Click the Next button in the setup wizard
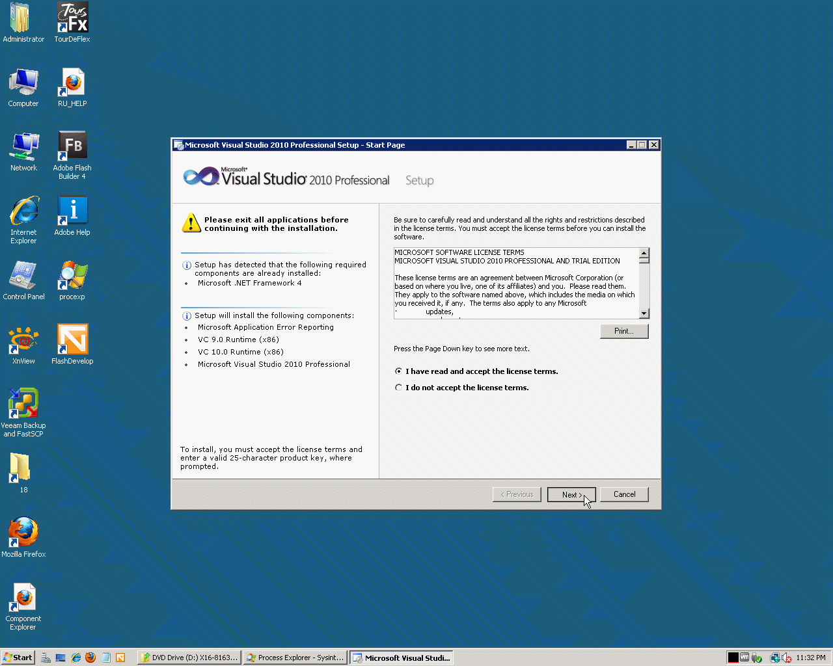Image resolution: width=833 pixels, height=666 pixels. click(571, 494)
